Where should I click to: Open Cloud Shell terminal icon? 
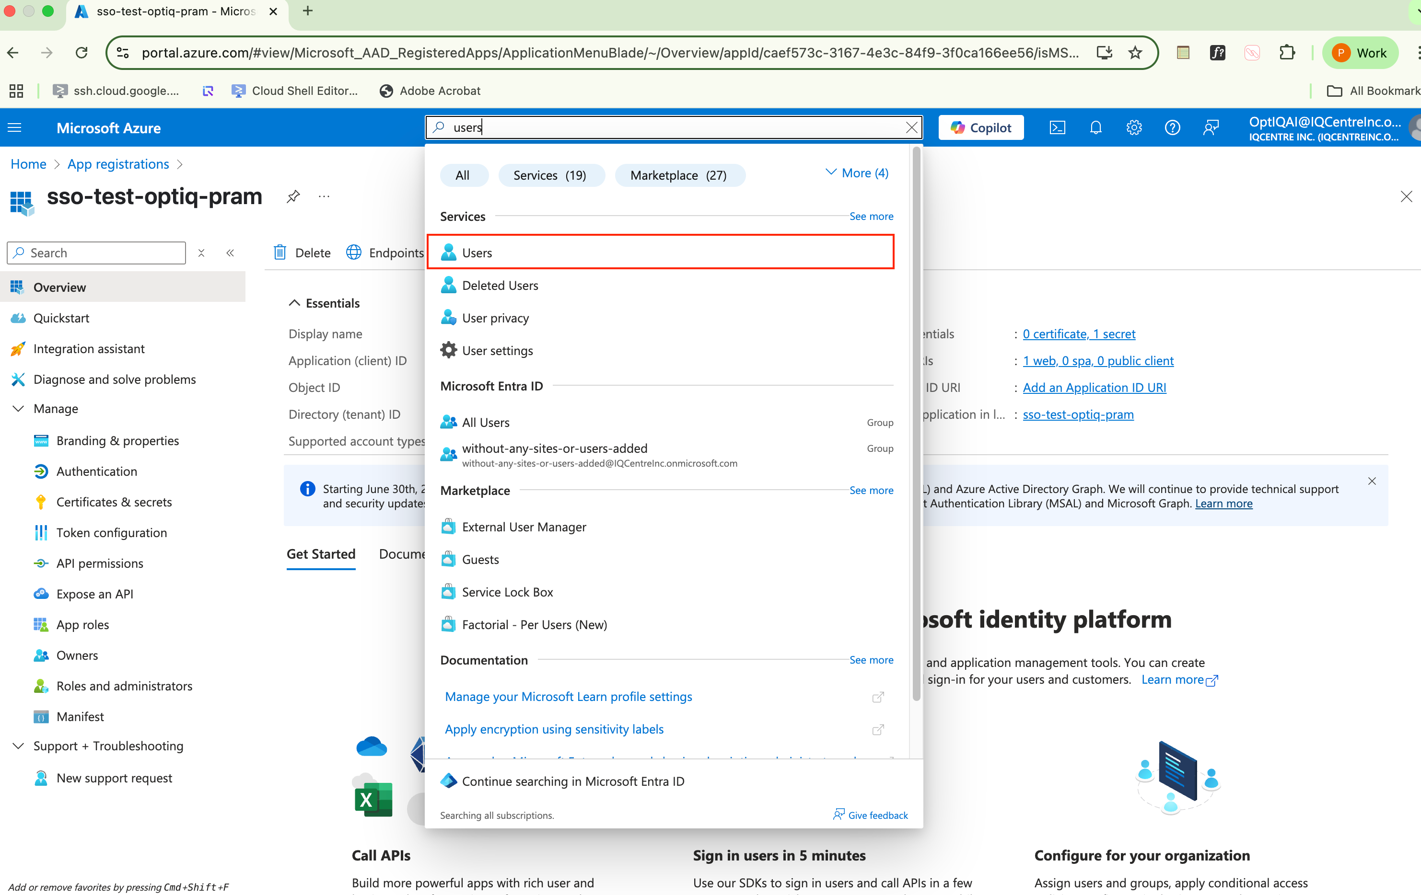click(x=1057, y=127)
